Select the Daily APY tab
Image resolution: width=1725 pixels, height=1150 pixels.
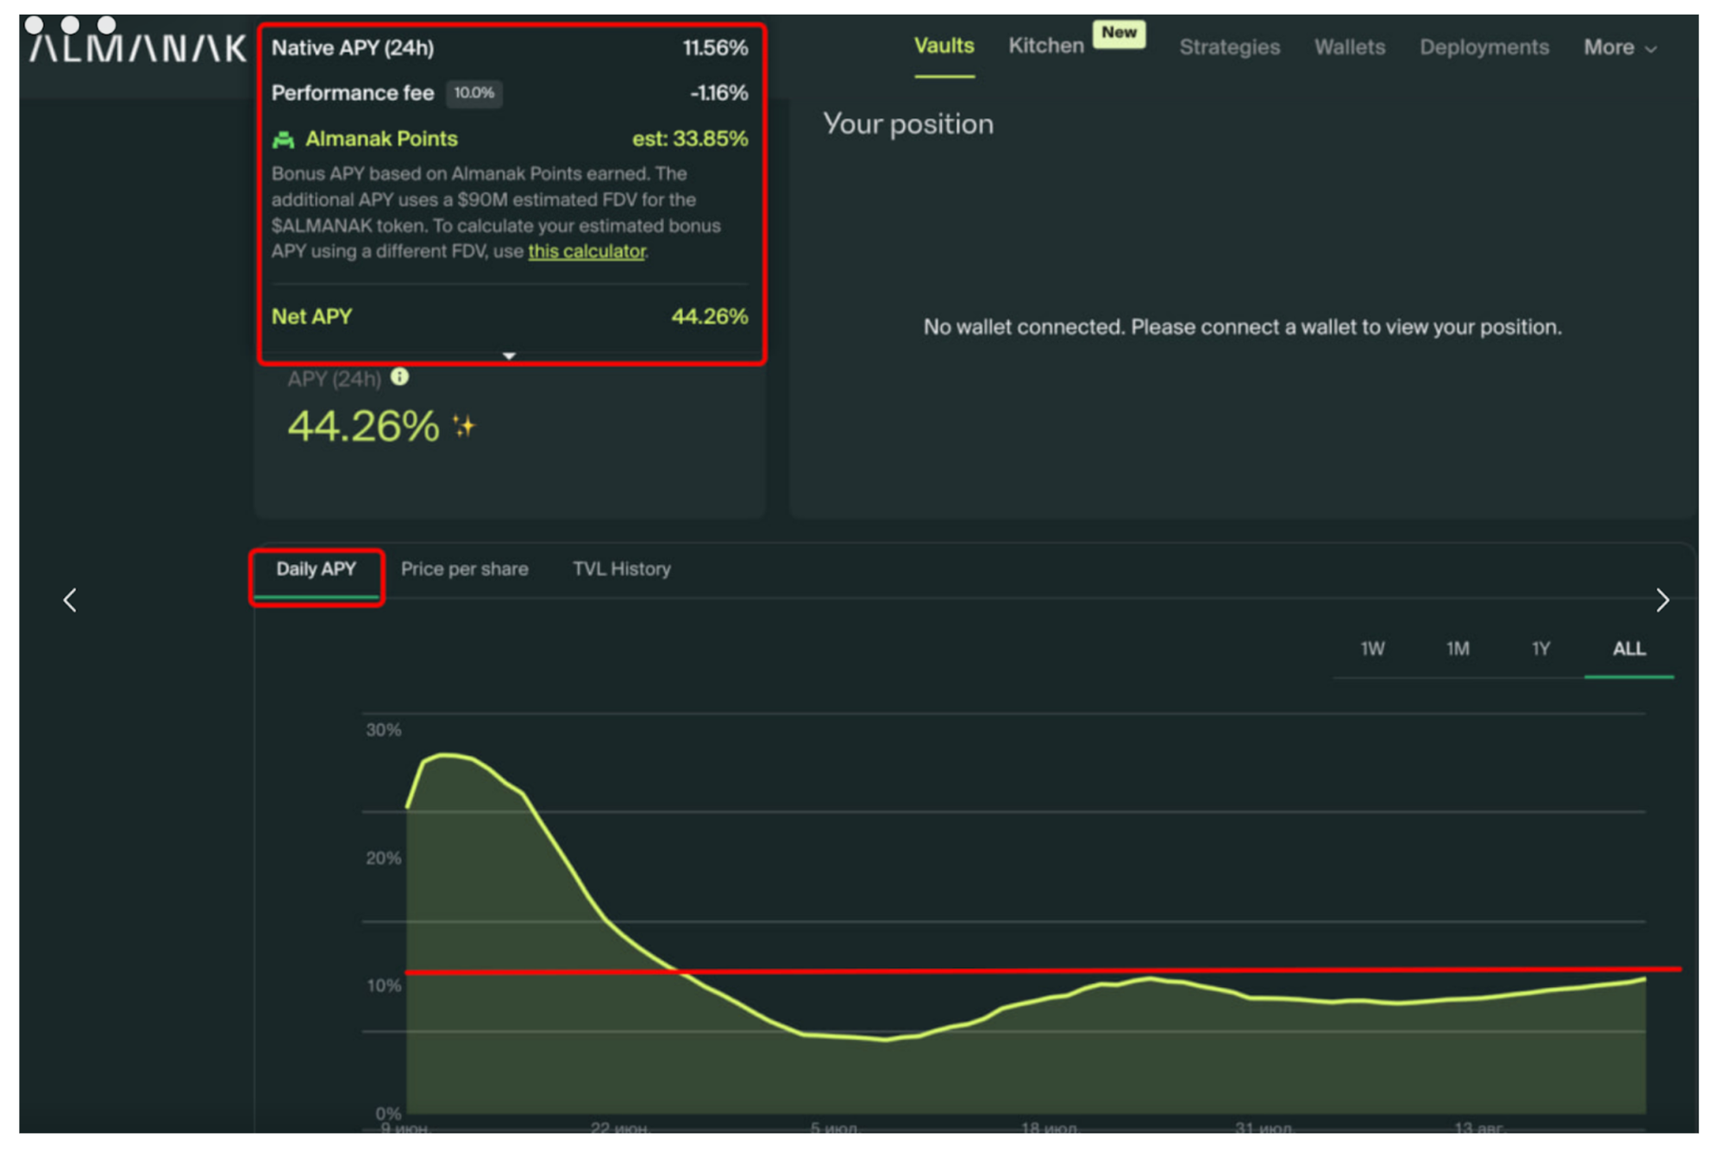coord(316,569)
